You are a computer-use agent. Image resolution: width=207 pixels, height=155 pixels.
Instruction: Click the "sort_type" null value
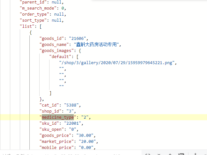pos(57,20)
